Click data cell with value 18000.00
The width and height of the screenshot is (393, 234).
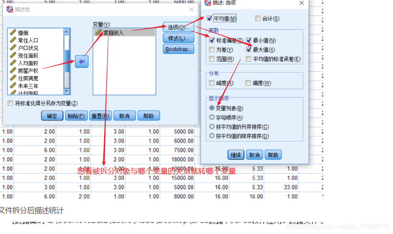pyautogui.click(x=177, y=159)
